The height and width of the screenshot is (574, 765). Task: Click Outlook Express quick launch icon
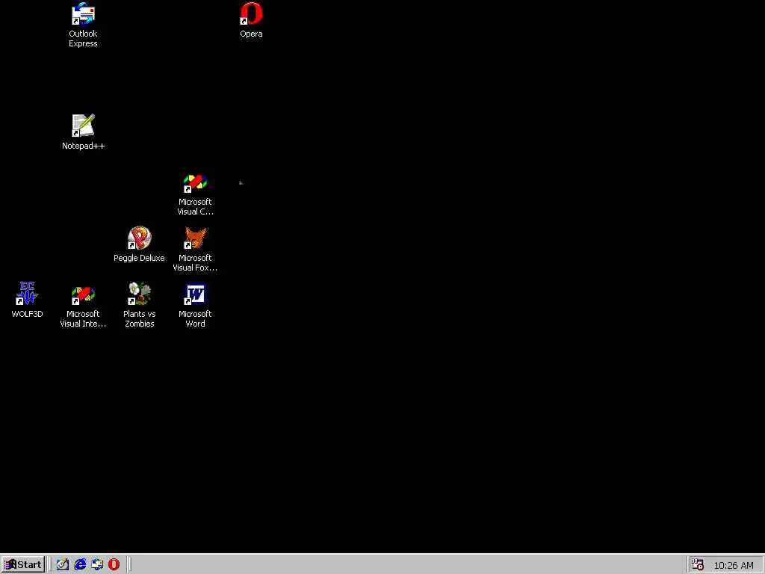(97, 565)
